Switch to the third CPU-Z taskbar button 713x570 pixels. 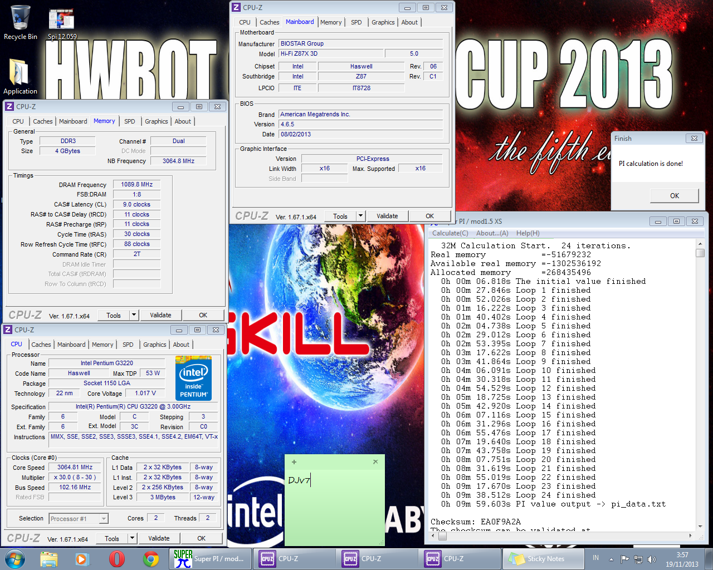click(460, 559)
